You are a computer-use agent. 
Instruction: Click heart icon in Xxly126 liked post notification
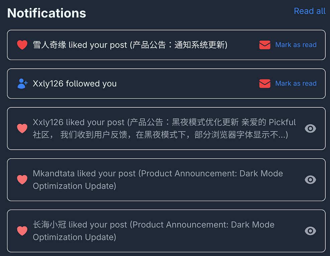[22, 129]
